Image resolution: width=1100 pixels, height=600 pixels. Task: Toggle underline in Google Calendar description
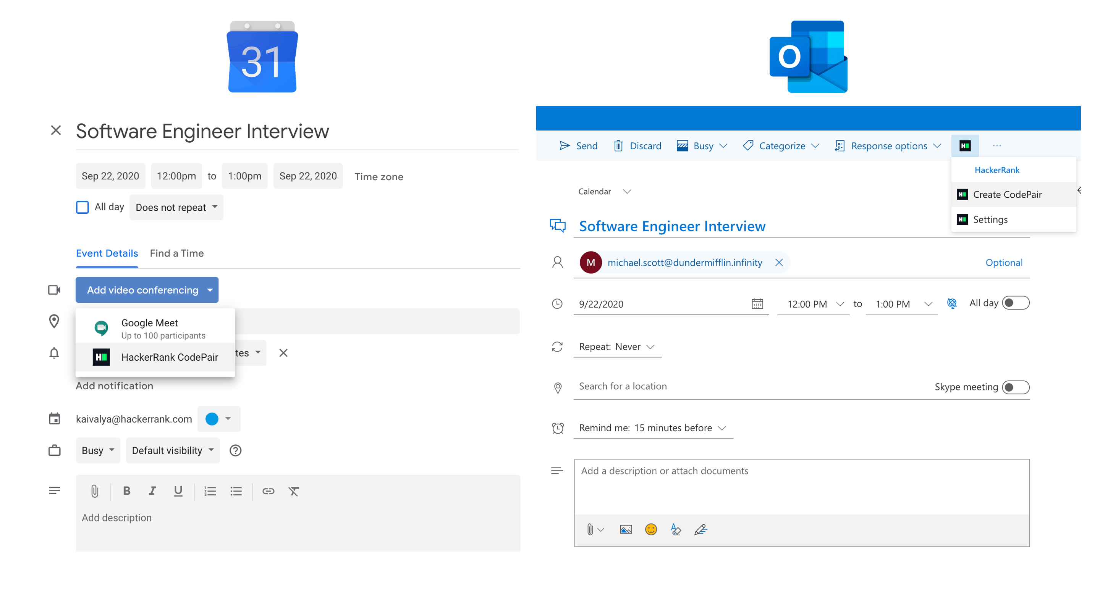pos(178,491)
